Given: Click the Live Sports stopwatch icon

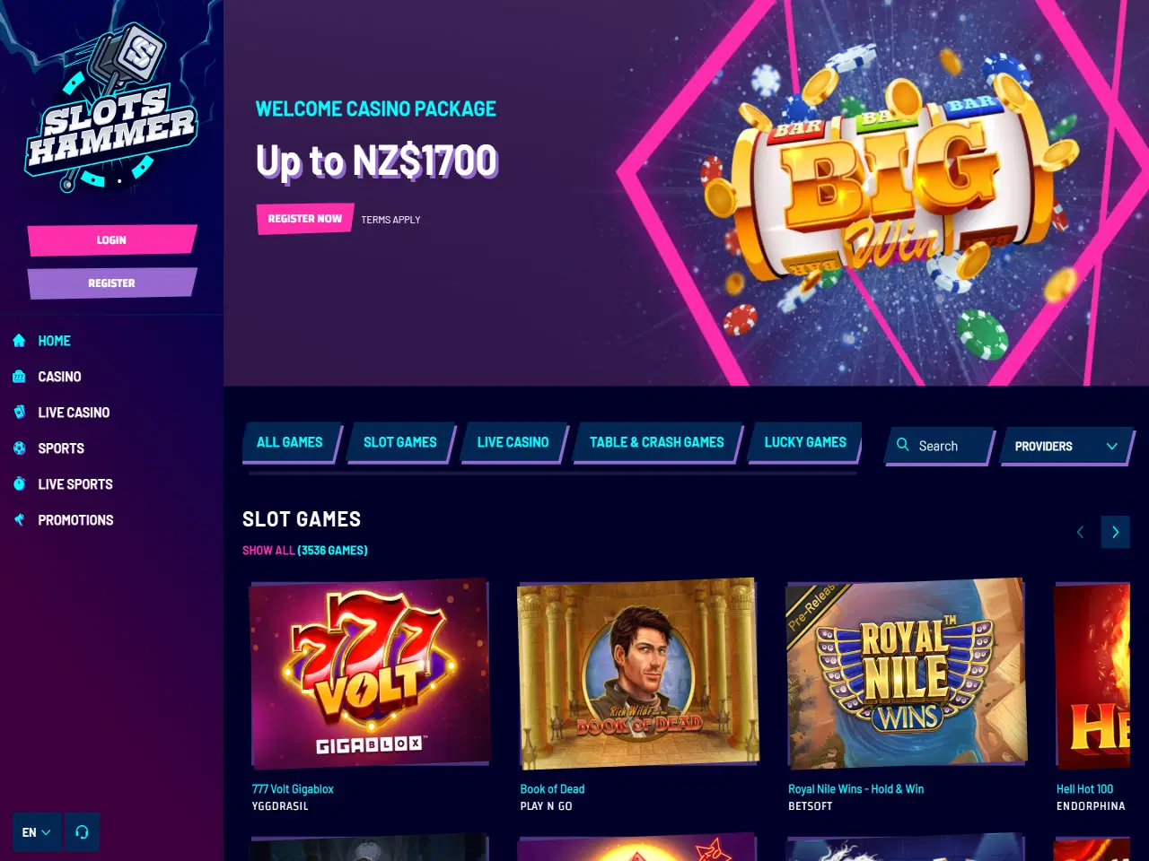Looking at the screenshot, I should pyautogui.click(x=19, y=484).
